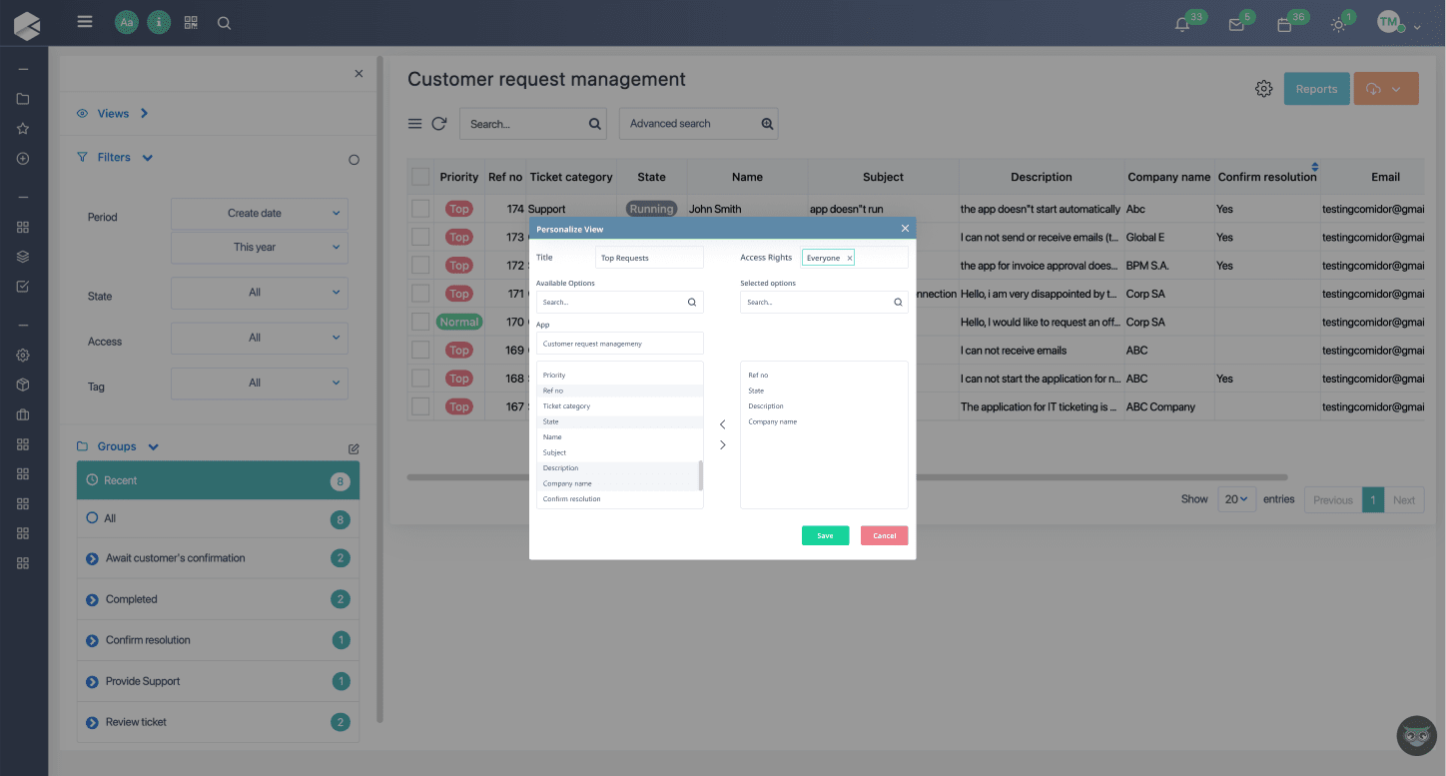1446x776 pixels.
Task: Open the inbox envelope showing 5 messages
Action: coord(1238,22)
